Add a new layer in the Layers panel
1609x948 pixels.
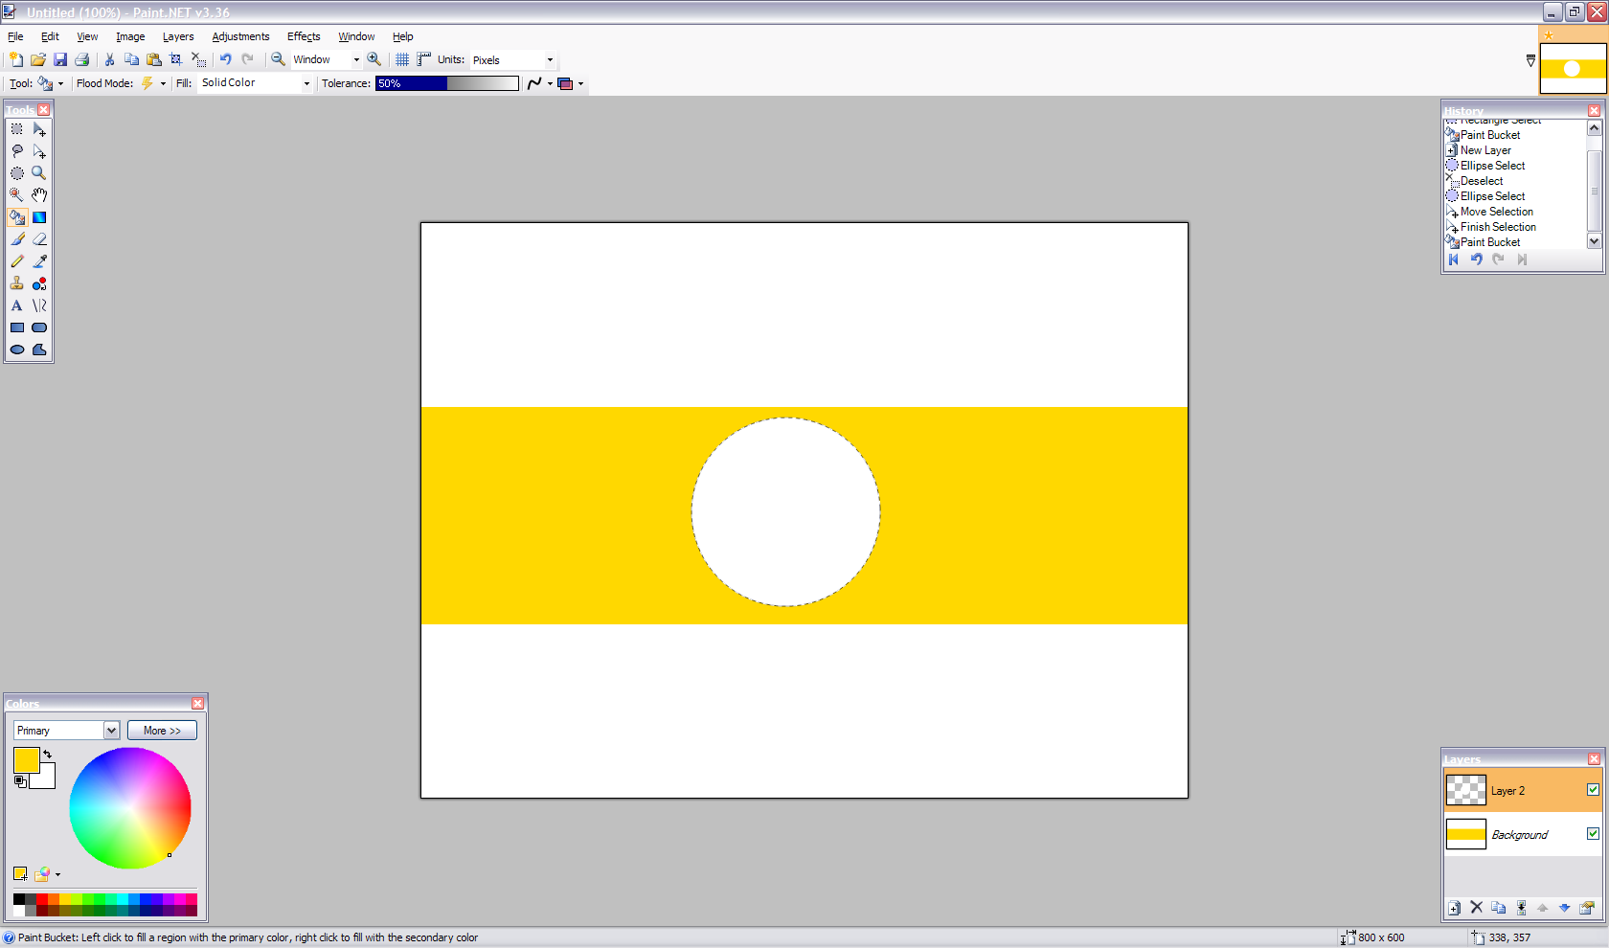point(1453,907)
